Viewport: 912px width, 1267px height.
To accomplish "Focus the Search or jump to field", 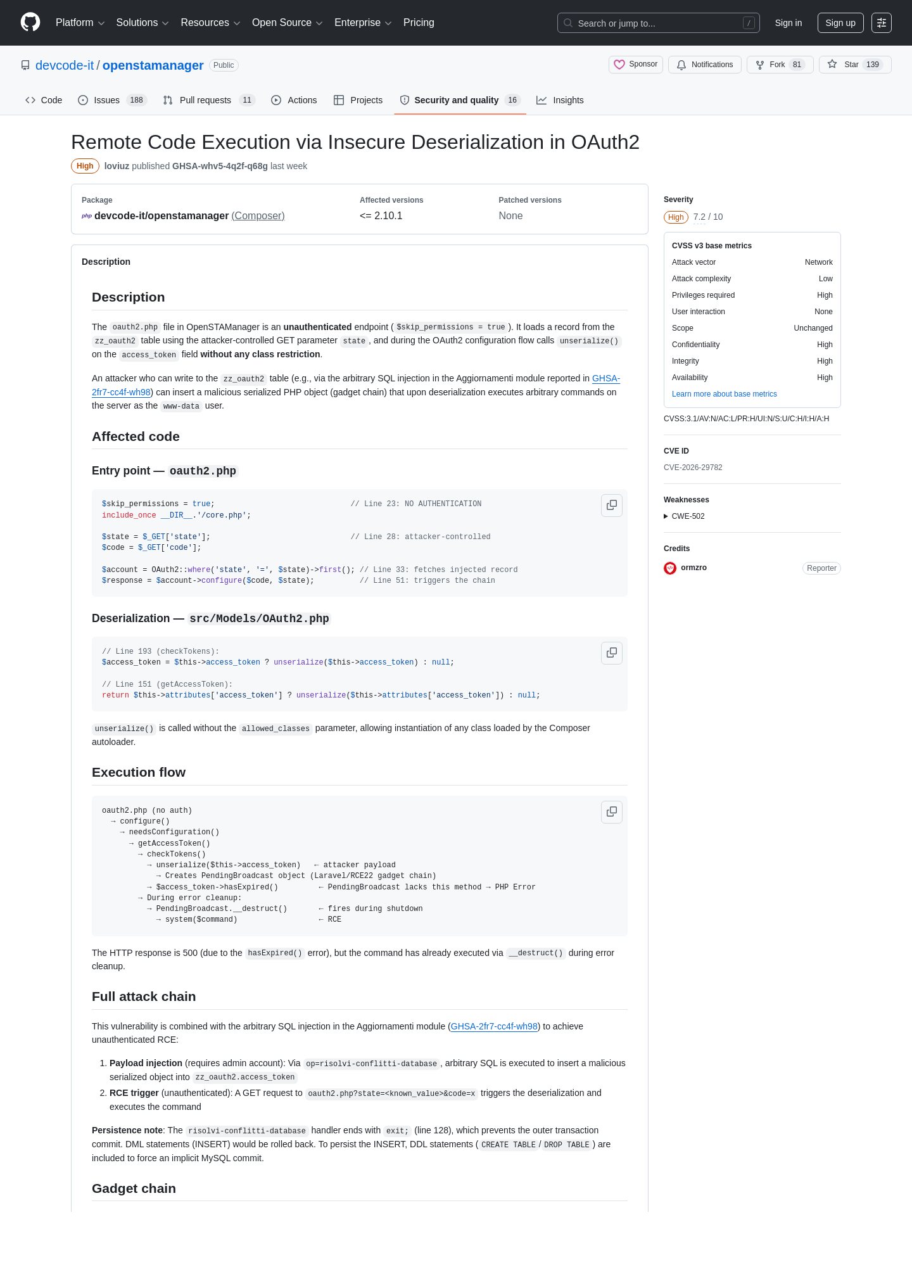I will coord(659,23).
